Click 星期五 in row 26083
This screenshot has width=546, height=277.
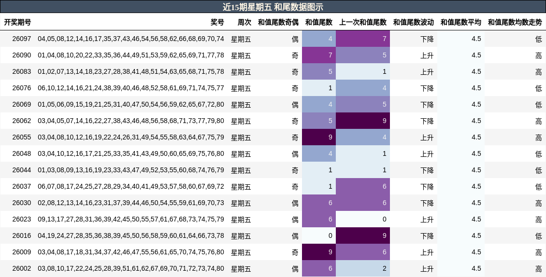pos(241,72)
